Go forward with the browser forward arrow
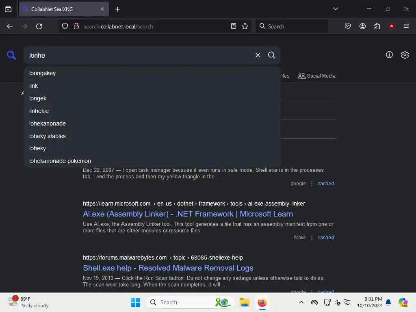 point(24,26)
